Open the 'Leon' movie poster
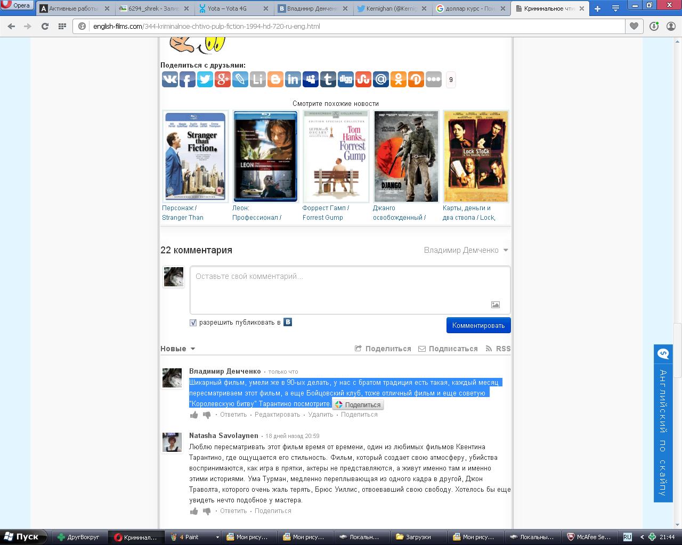682x545 pixels. pyautogui.click(x=265, y=156)
